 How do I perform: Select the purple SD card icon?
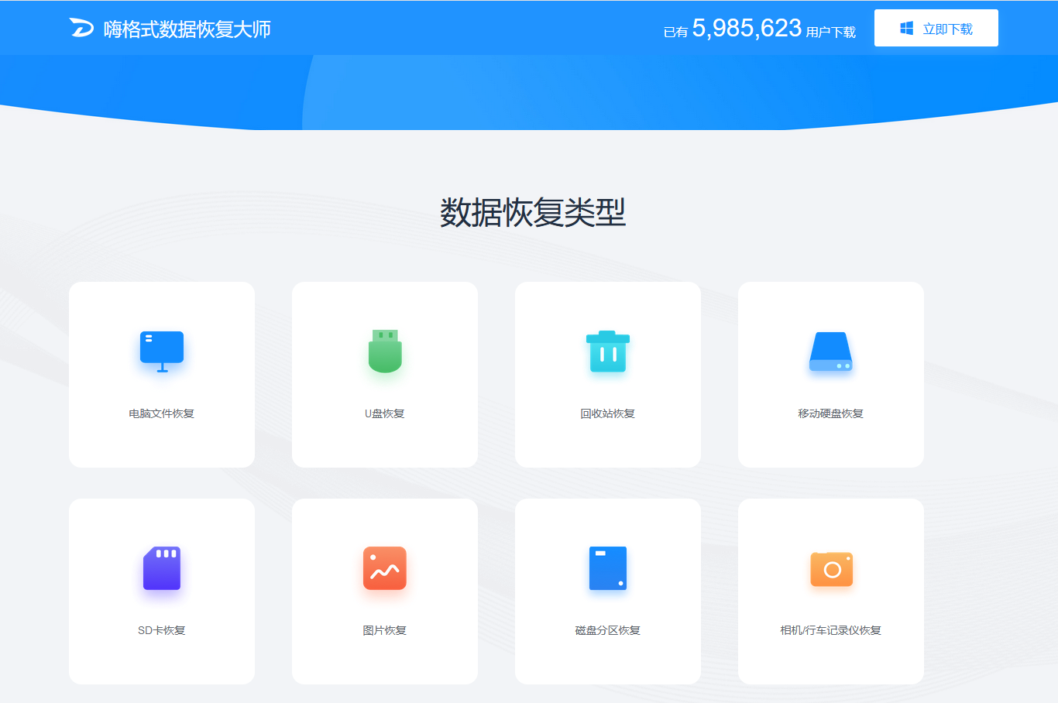coord(162,568)
